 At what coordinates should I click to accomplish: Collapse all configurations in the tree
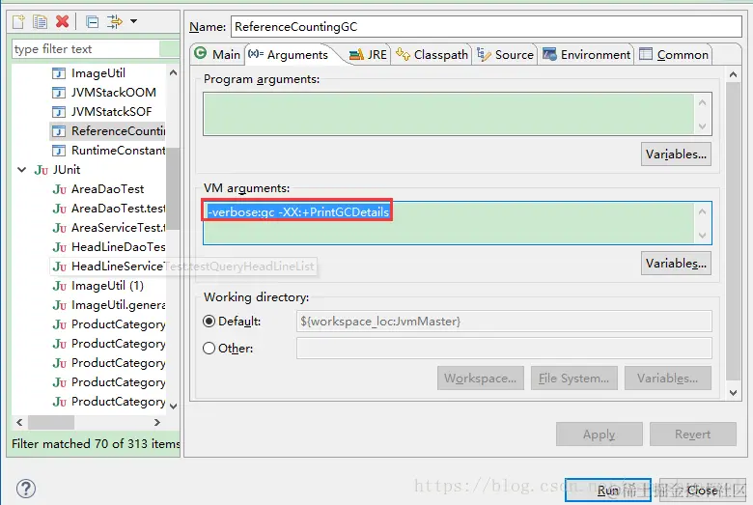[x=93, y=21]
